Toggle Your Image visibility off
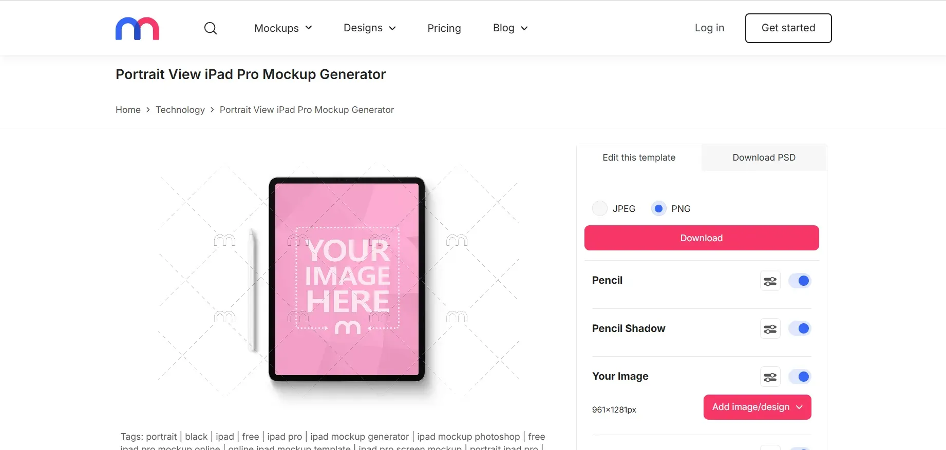Screen dimensions: 946x450 point(800,376)
